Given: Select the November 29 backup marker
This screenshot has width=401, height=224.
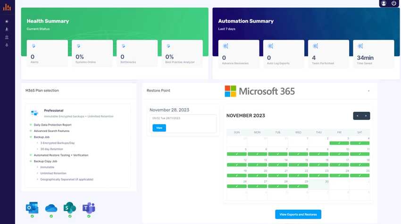Looking at the screenshot, I should coord(298,186).
